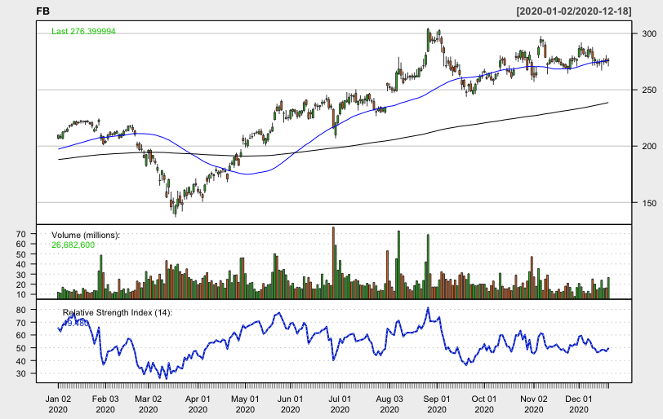Click the Jul 01 2020 date label

[340, 404]
